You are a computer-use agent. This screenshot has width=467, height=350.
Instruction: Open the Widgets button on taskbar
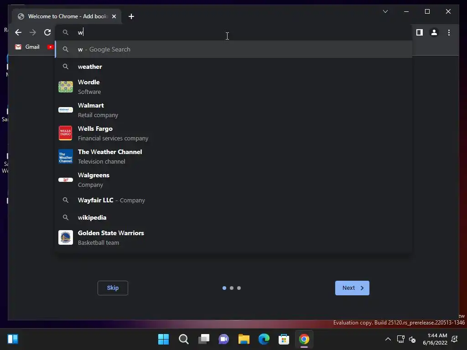(13, 339)
